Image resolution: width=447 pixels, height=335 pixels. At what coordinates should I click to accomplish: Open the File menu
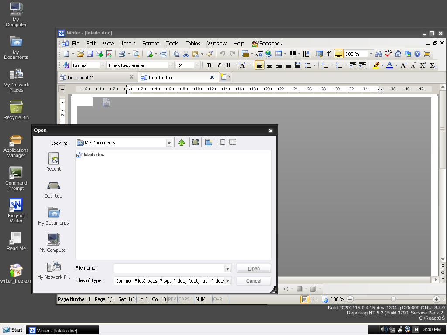coord(76,43)
